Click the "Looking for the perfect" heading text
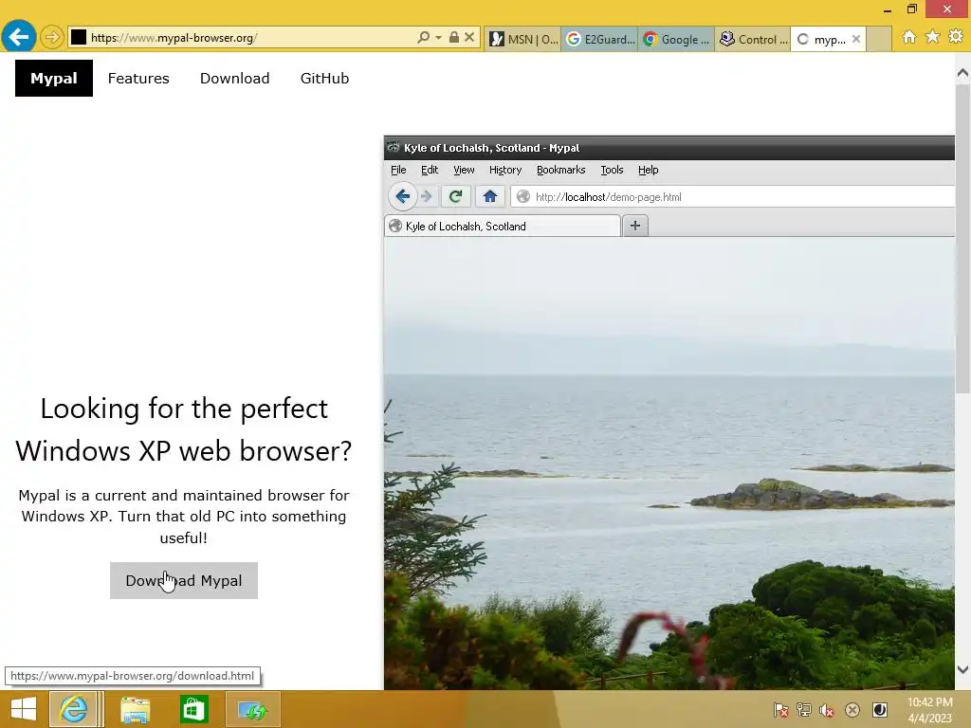Image resolution: width=971 pixels, height=728 pixels. [x=184, y=409]
